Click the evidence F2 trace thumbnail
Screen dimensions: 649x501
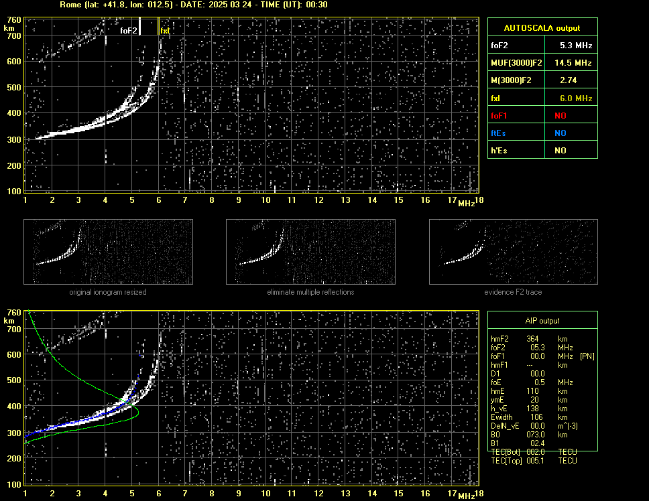[x=514, y=252]
